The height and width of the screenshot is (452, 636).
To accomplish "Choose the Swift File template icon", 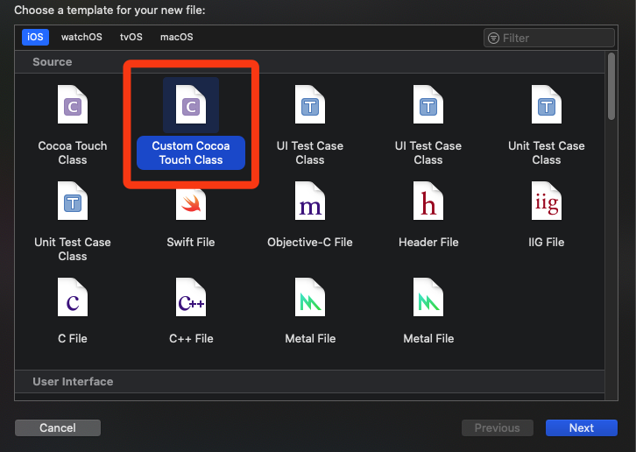I will [191, 203].
